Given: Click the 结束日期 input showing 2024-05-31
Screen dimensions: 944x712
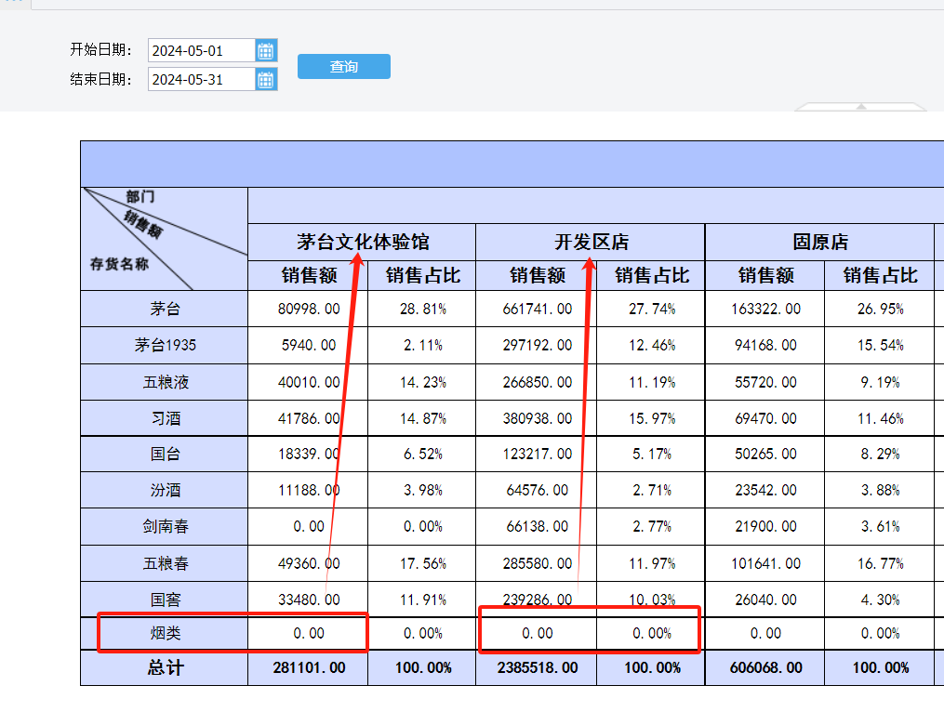Looking at the screenshot, I should (202, 79).
